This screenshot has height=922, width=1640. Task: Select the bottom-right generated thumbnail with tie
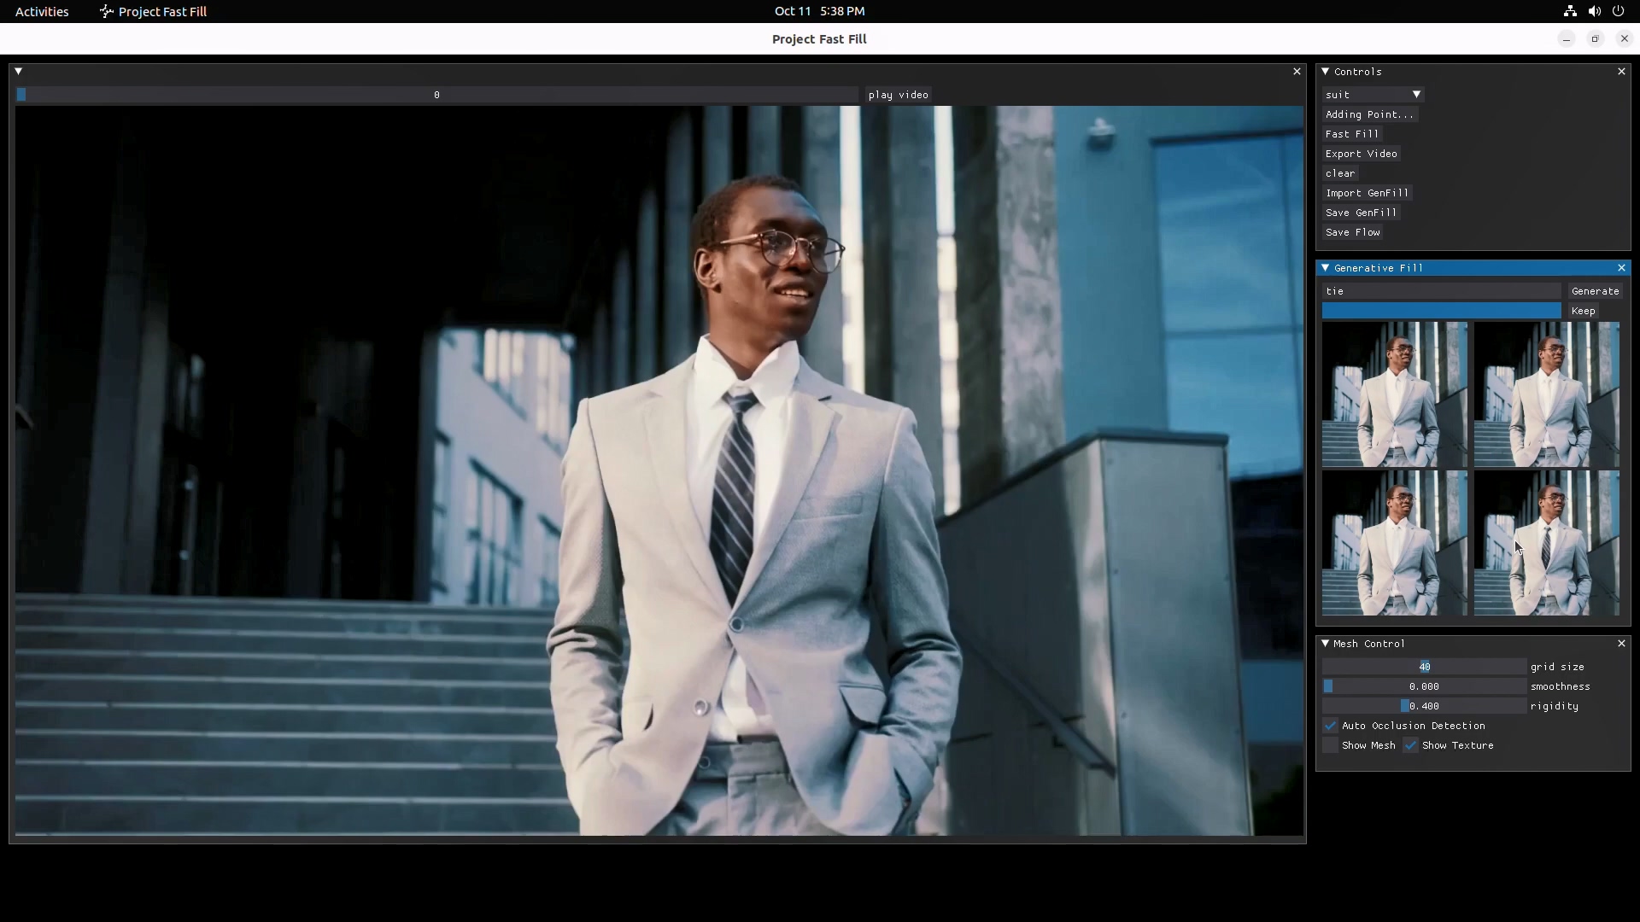1546,543
